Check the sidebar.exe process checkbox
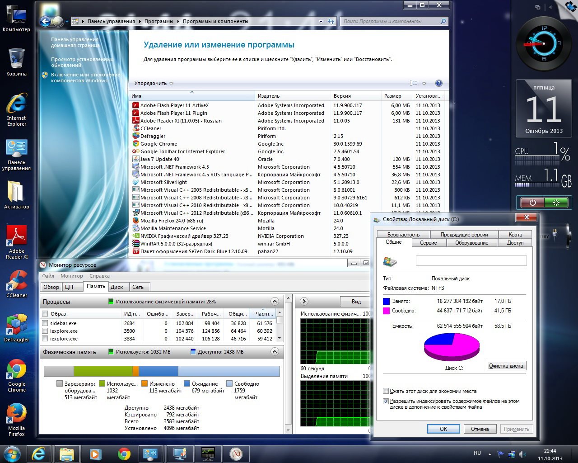 click(x=45, y=323)
